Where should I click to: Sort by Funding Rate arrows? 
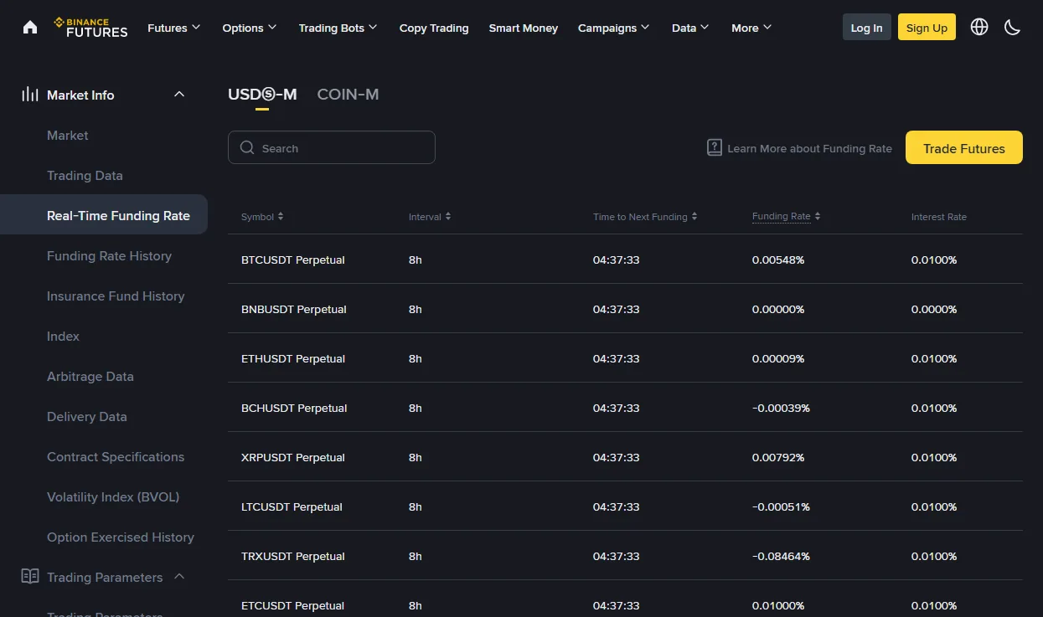pos(818,216)
